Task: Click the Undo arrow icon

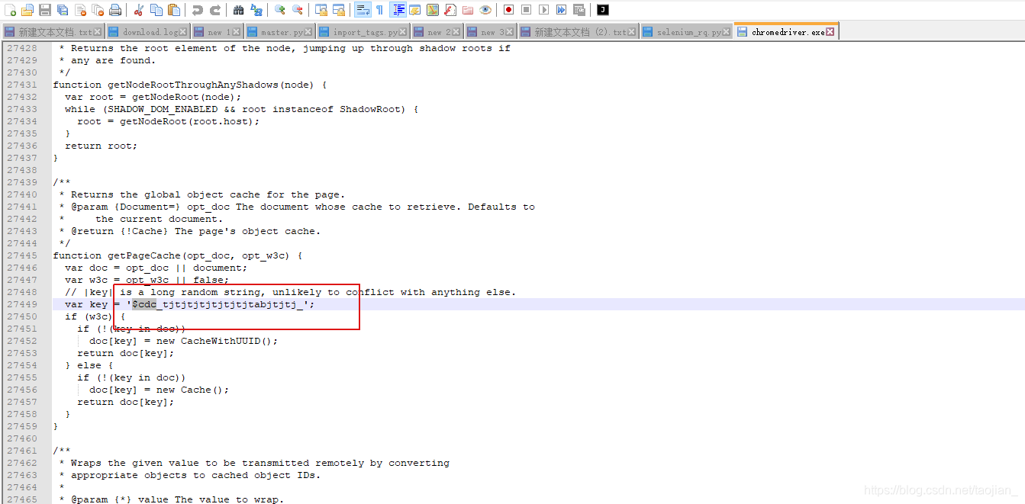Action: pos(198,10)
